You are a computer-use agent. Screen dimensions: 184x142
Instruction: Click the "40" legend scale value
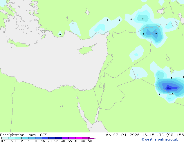tap(76, 141)
